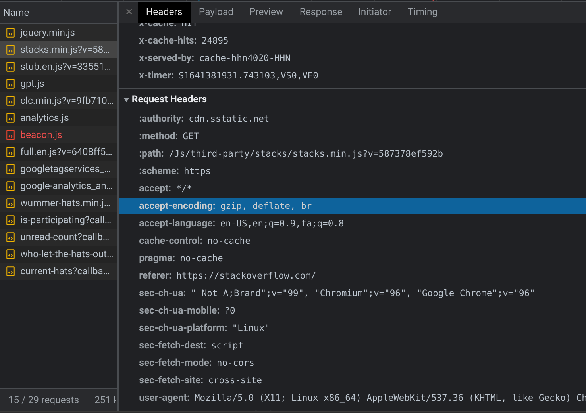
Task: Click the :scheme https header
Action: (x=175, y=171)
